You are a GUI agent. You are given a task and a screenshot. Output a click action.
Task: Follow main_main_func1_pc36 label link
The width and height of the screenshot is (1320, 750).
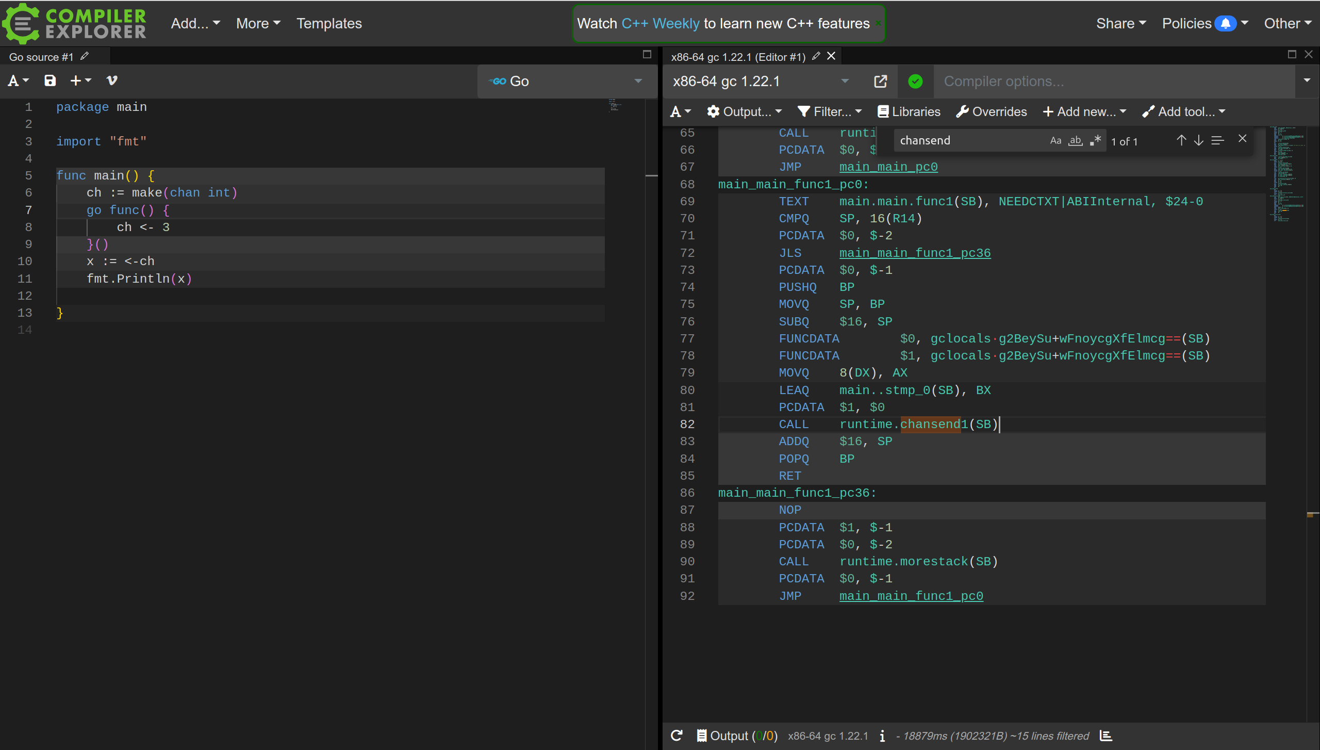915,253
